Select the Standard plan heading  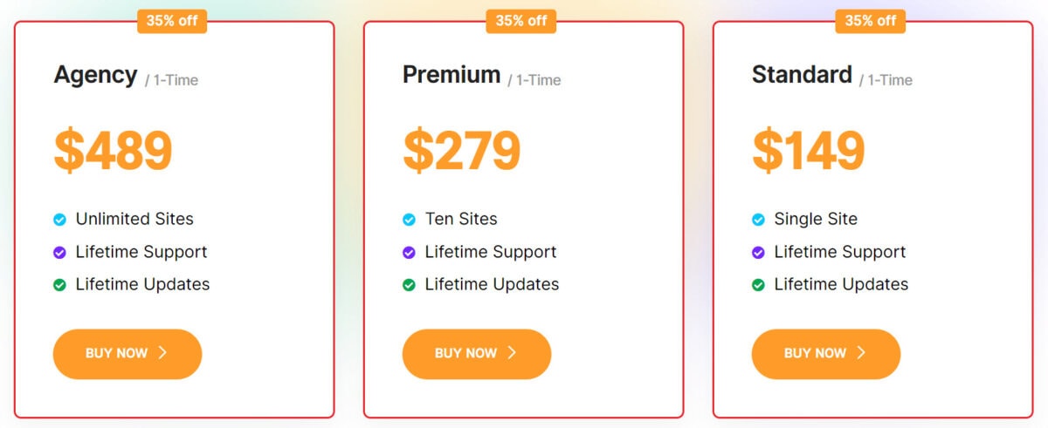point(802,75)
